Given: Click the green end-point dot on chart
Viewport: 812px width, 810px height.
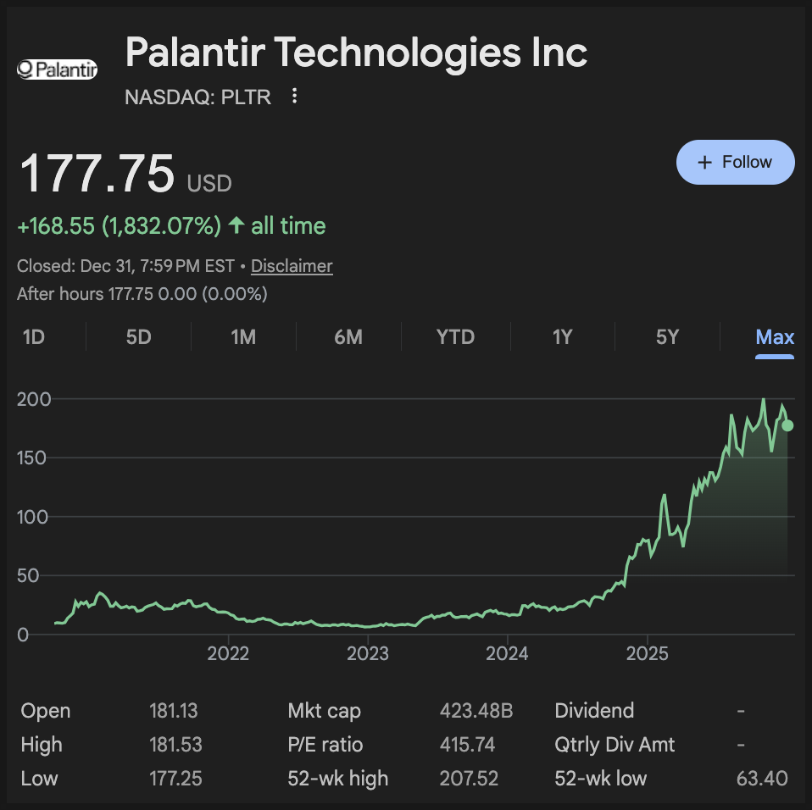Looking at the screenshot, I should (x=787, y=425).
